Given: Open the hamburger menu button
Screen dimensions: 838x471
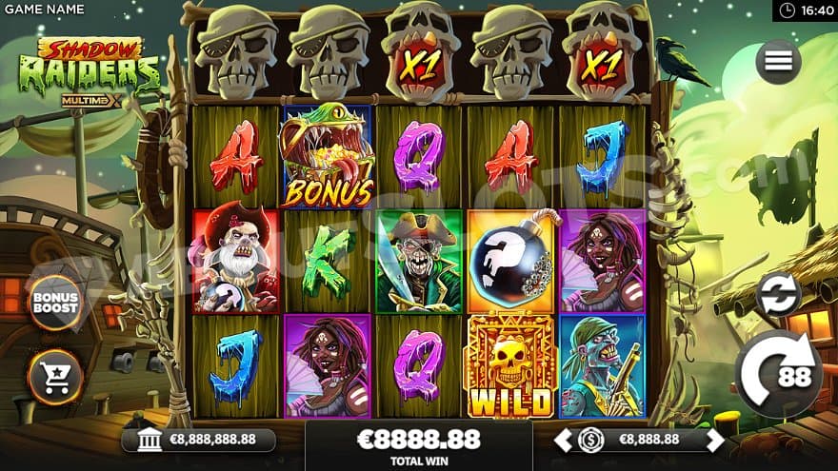Looking at the screenshot, I should pos(778,62).
